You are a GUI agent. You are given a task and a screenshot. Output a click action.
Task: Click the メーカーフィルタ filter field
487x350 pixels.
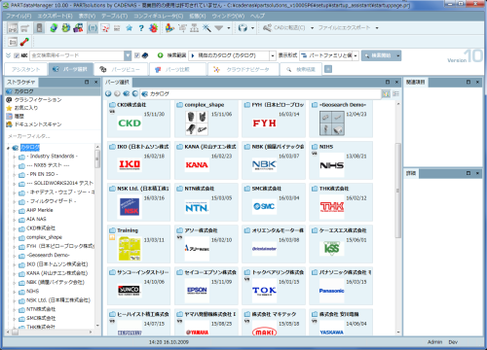point(52,136)
